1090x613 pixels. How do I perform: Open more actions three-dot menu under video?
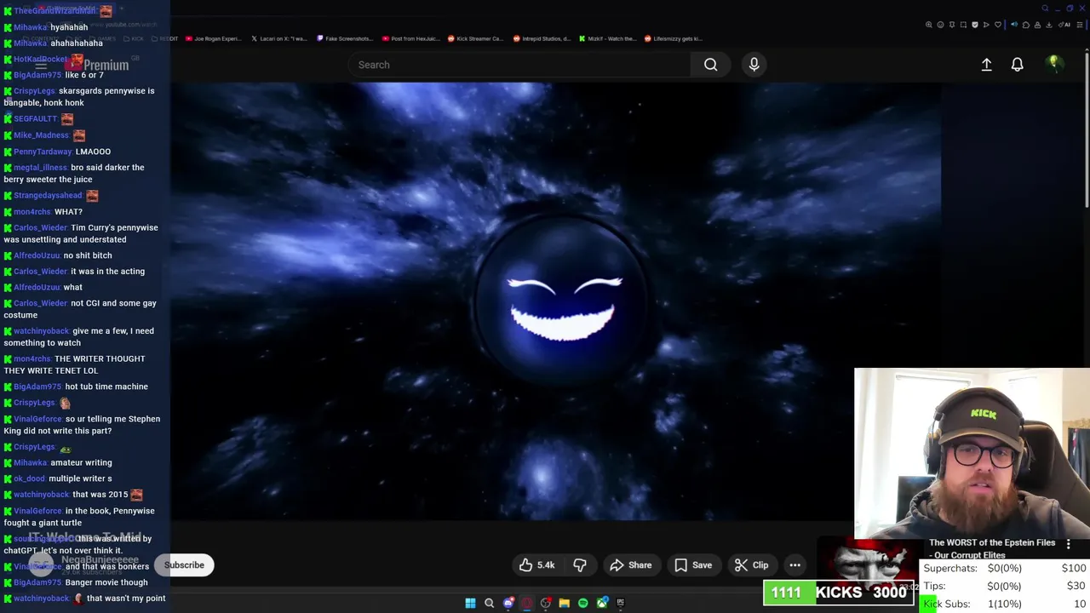[795, 565]
